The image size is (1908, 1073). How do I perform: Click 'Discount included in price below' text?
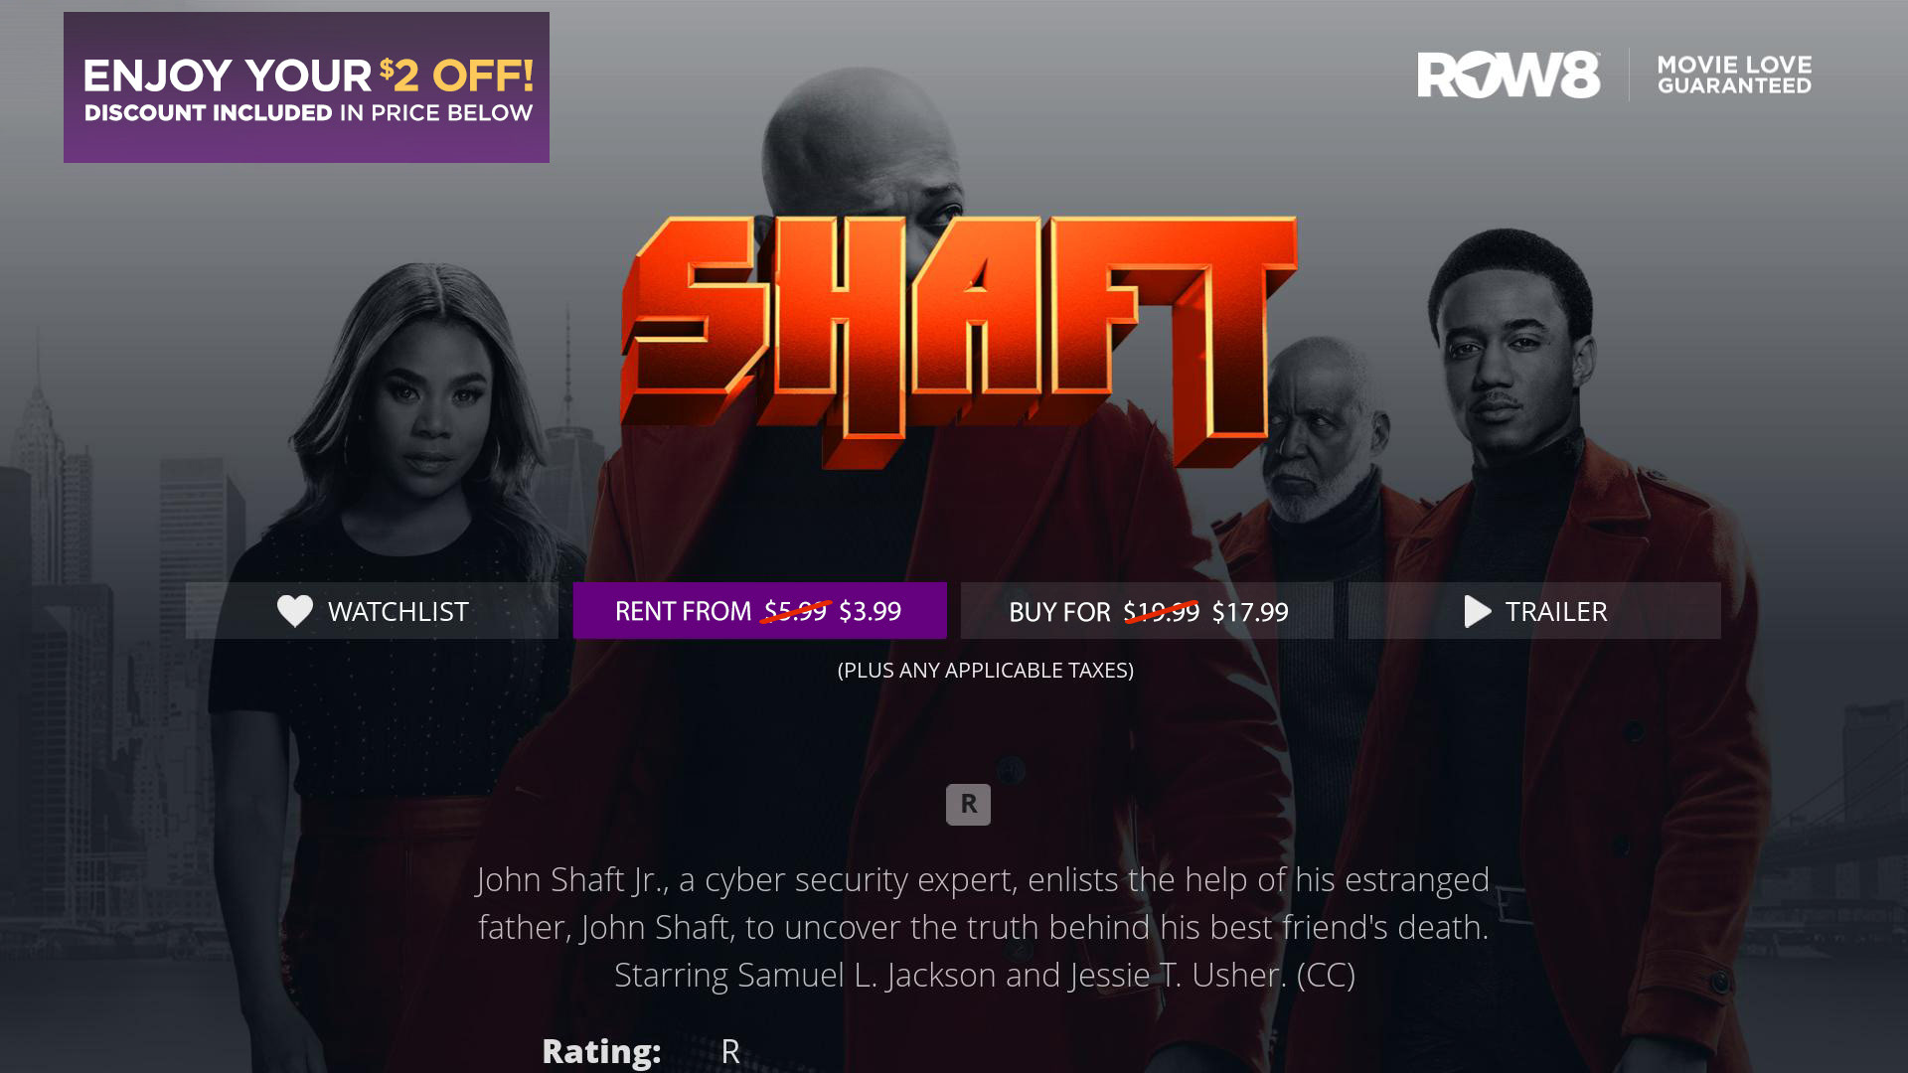click(x=308, y=112)
